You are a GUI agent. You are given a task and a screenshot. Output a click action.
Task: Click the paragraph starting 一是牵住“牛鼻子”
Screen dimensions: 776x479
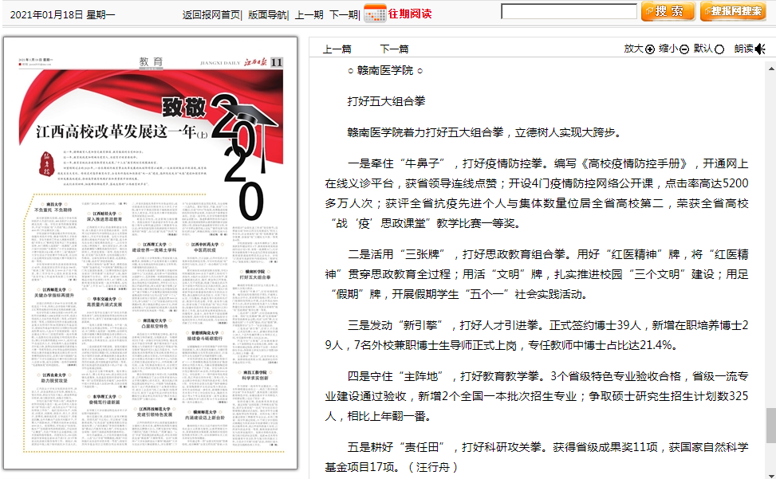click(x=537, y=194)
